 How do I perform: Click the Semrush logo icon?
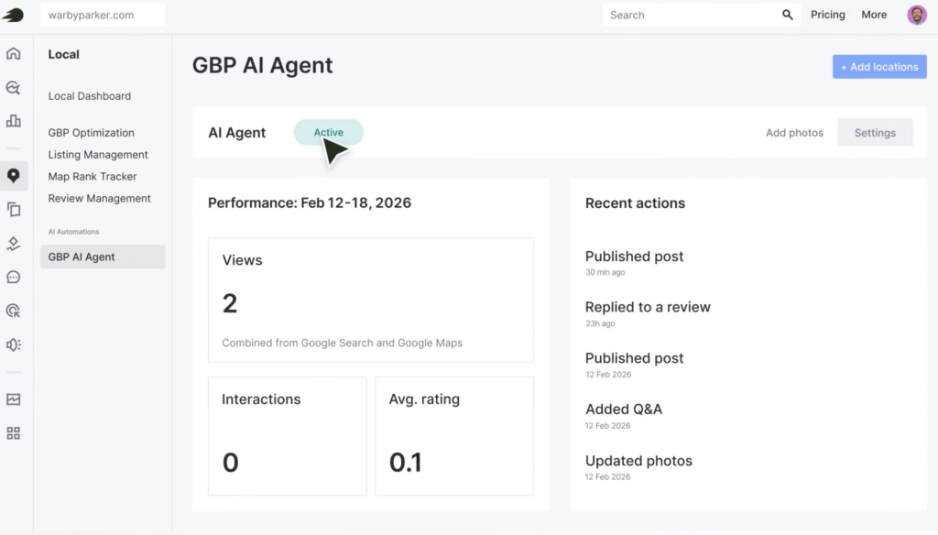point(13,15)
